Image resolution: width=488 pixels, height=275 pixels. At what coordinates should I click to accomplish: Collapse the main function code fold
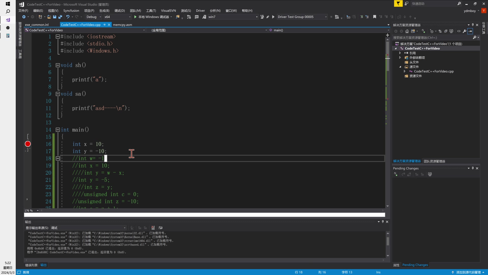point(58,130)
